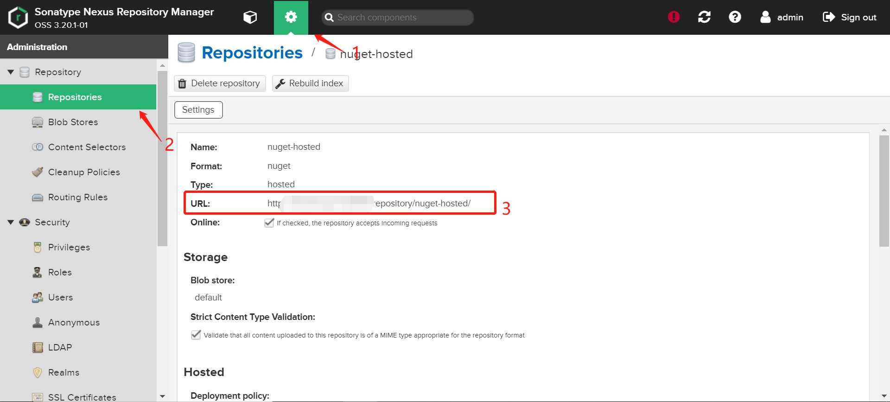Toggle the Online checkbox

click(x=269, y=223)
